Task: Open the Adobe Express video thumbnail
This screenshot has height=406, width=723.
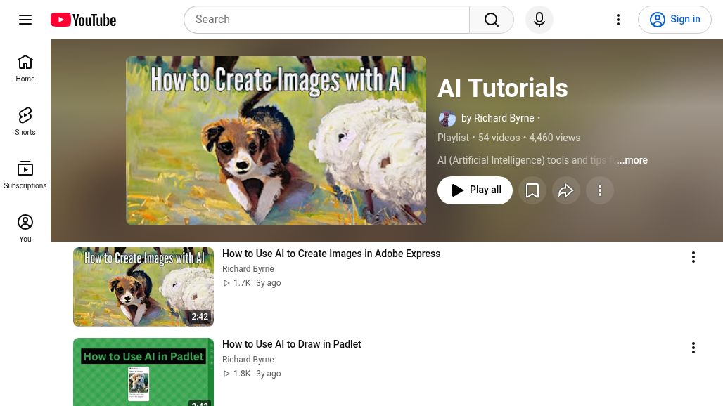Action: pos(143,287)
